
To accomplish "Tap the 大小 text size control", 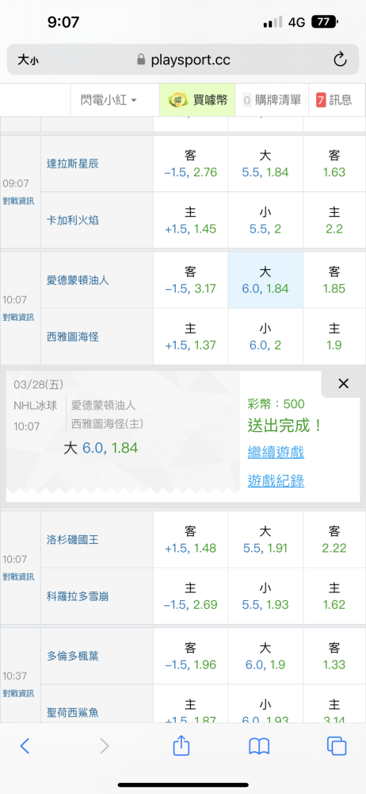I will (28, 60).
